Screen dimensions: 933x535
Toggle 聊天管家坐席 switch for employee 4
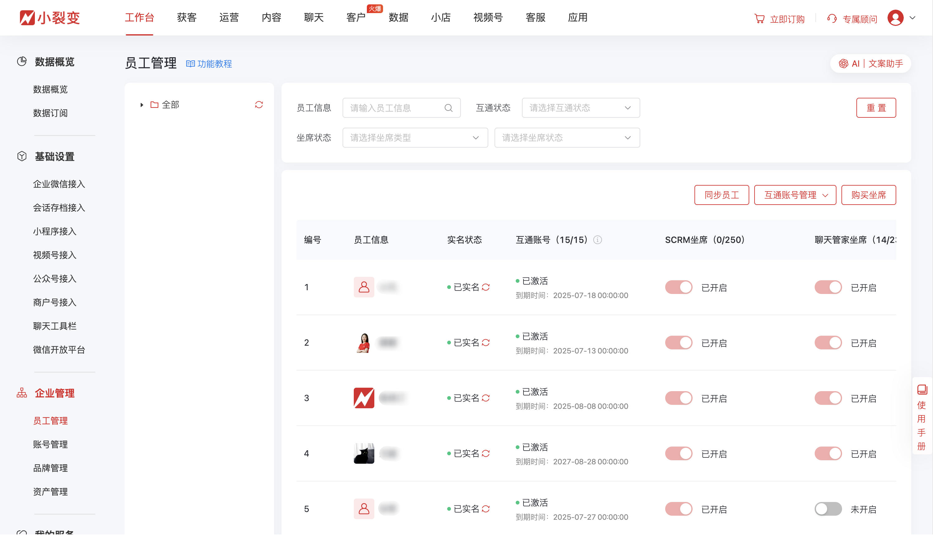coord(828,454)
